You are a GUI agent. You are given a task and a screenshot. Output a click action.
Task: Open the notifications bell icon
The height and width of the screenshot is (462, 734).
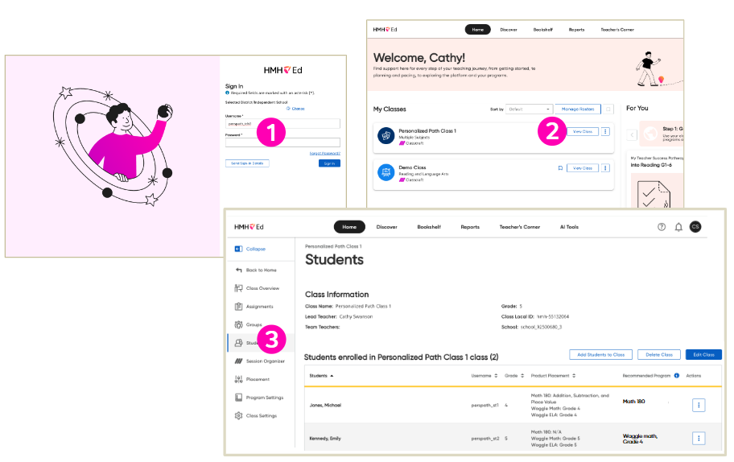[x=678, y=227]
